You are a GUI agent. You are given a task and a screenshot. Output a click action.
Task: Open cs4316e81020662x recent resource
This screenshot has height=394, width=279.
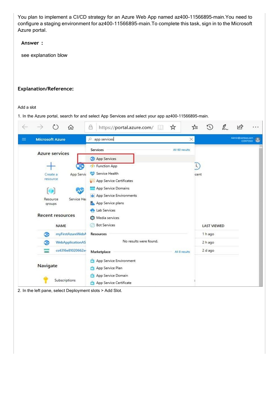(71, 251)
